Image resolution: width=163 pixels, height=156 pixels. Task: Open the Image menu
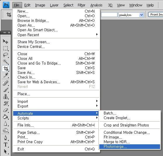click(40, 5)
